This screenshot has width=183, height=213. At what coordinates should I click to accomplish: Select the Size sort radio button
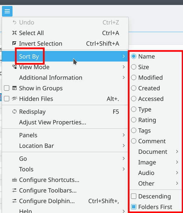pyautogui.click(x=134, y=67)
